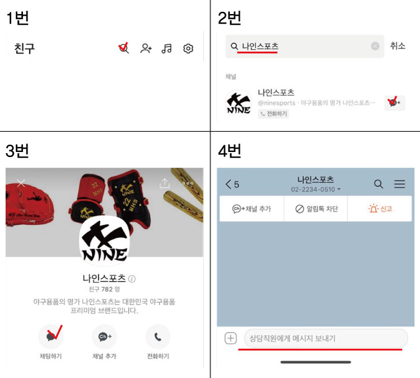Click the share icon on the banner

click(165, 183)
